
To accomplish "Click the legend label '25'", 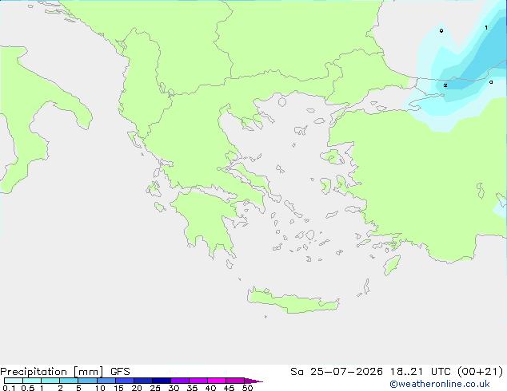I will [155, 388].
